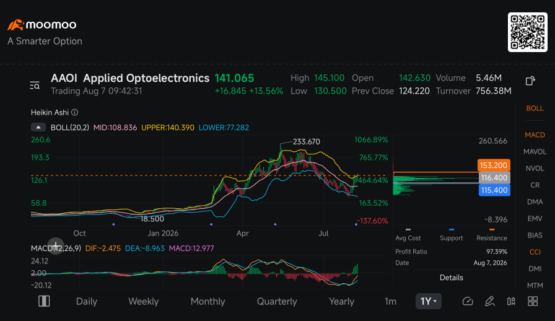Click the QR code image
The width and height of the screenshot is (555, 321).
click(528, 32)
